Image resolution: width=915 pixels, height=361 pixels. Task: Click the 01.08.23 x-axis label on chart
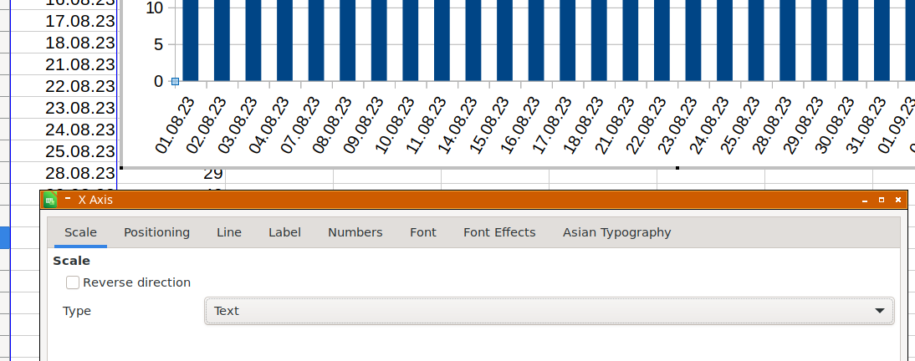pos(176,125)
